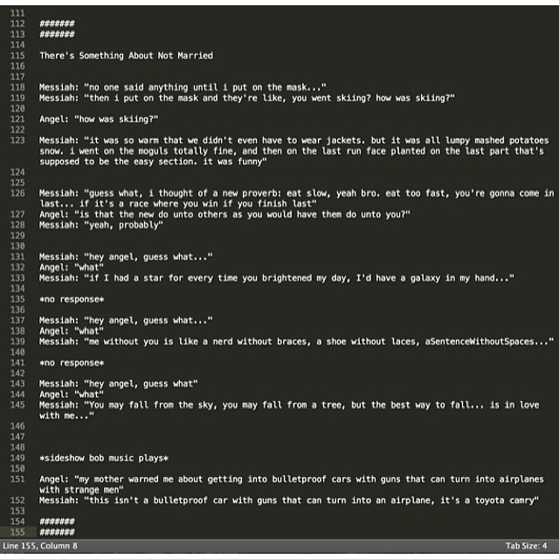Image resolution: width=559 pixels, height=559 pixels.
Task: Click the "new proverb" text on line 126
Action: (x=252, y=192)
